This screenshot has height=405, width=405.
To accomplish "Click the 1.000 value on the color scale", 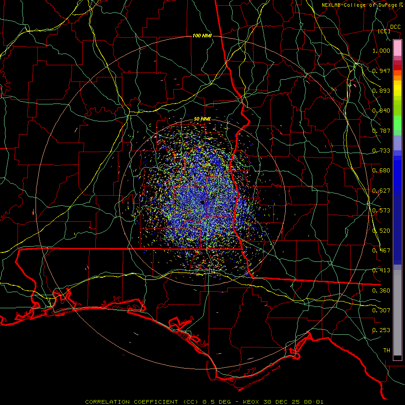I will (x=381, y=50).
